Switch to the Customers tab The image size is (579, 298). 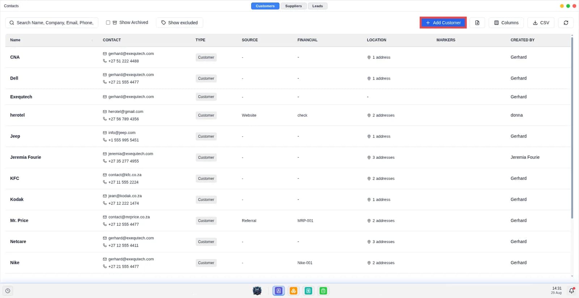click(x=265, y=6)
